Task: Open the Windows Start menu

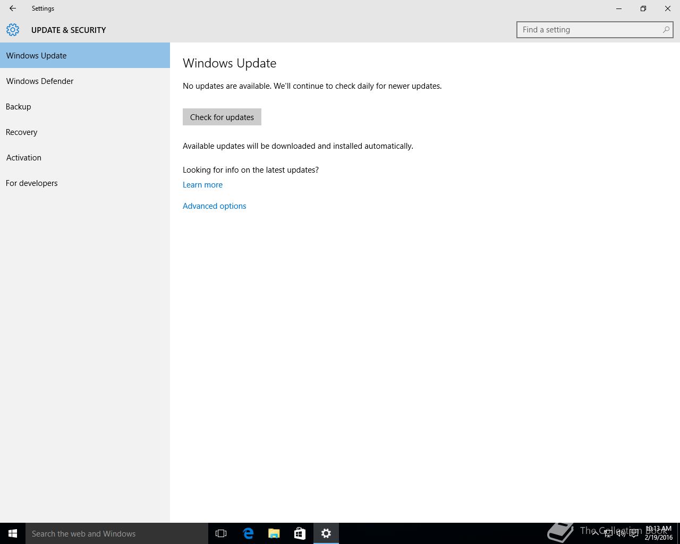Action: 13,533
